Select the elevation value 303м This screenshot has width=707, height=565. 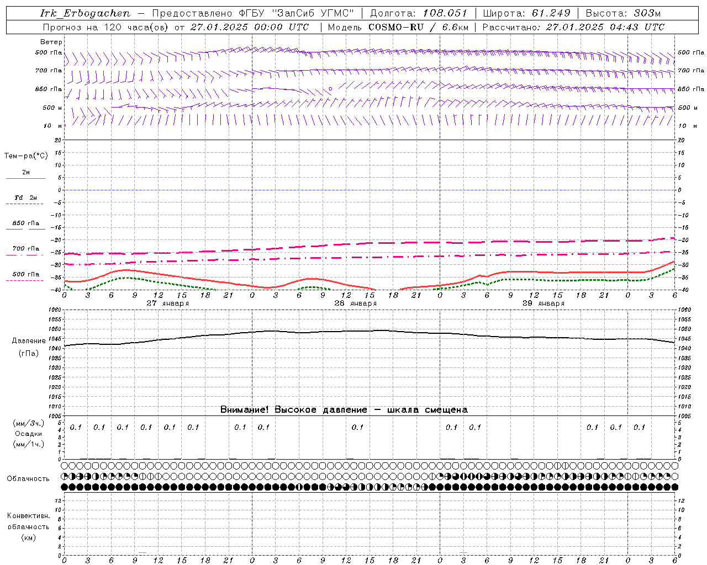pyautogui.click(x=647, y=13)
